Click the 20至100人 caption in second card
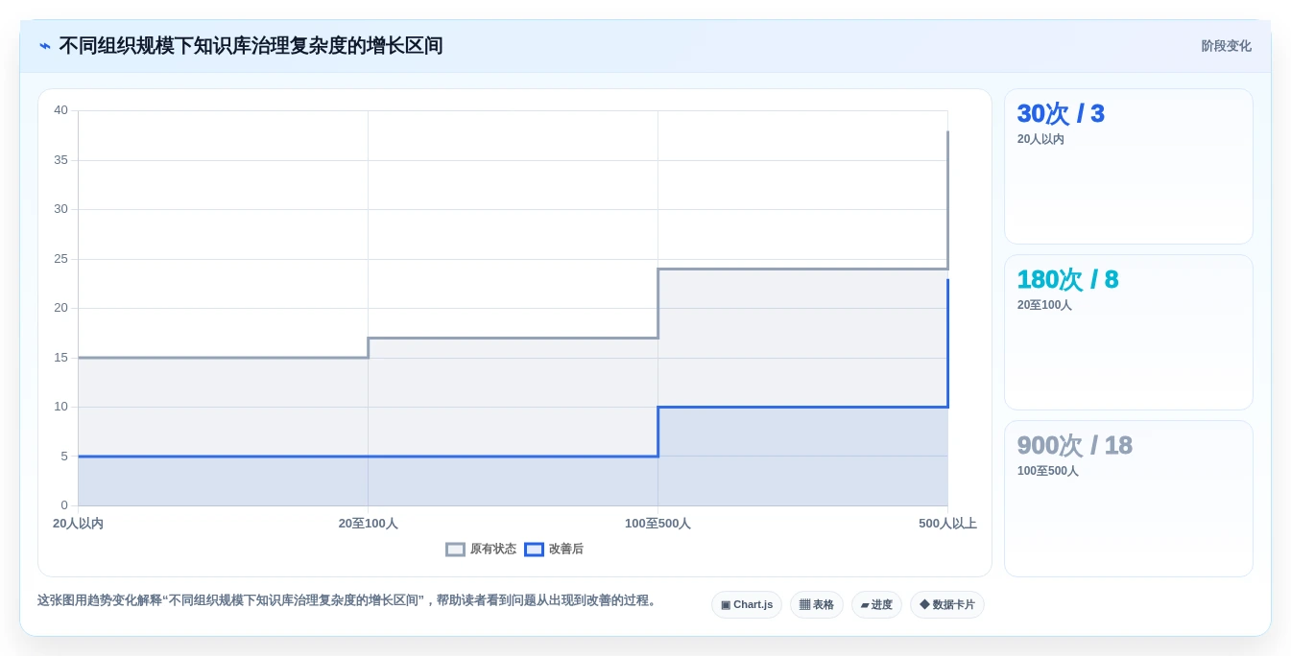Viewport: 1291px width, 656px height. point(1044,305)
